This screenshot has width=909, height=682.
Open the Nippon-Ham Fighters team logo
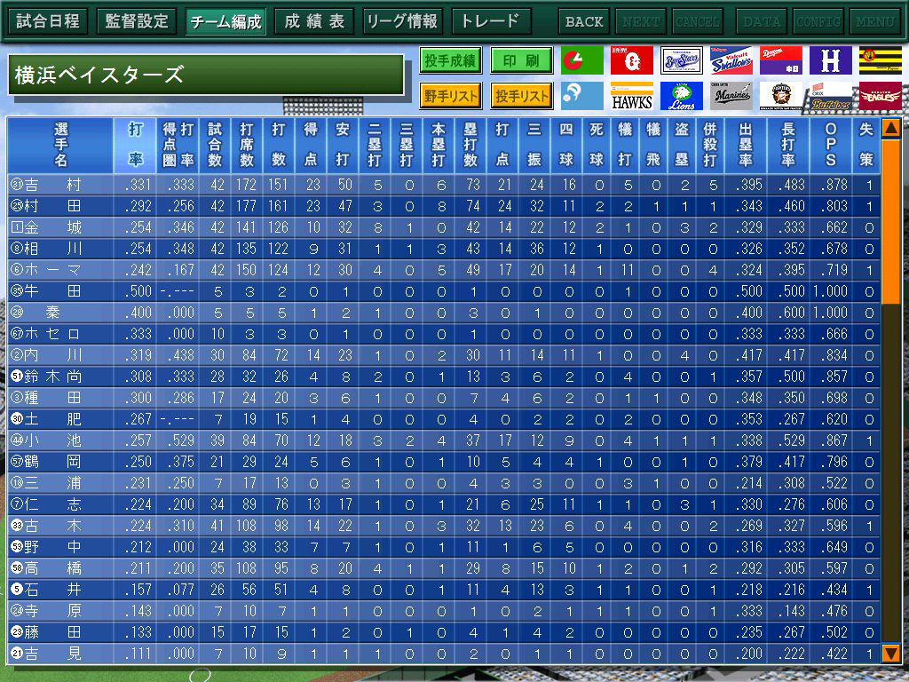780,96
